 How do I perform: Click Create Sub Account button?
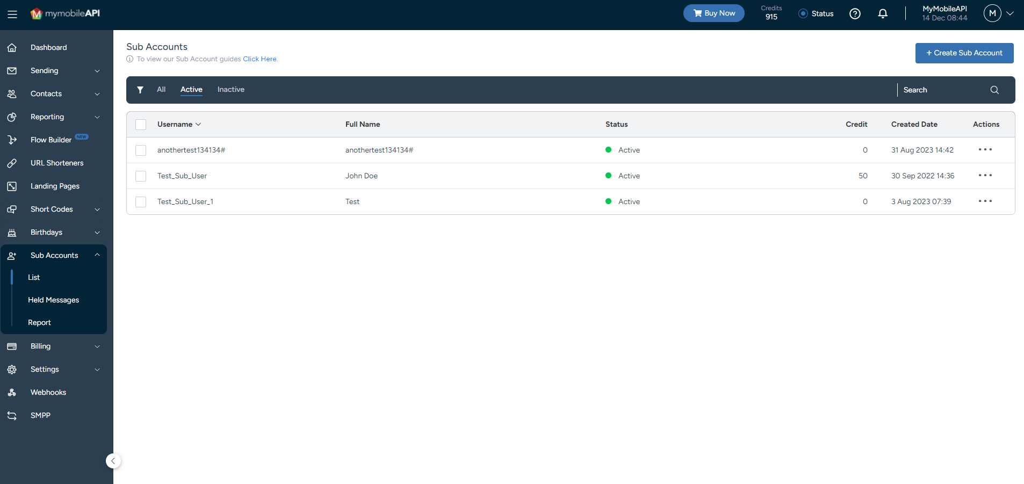pos(964,53)
